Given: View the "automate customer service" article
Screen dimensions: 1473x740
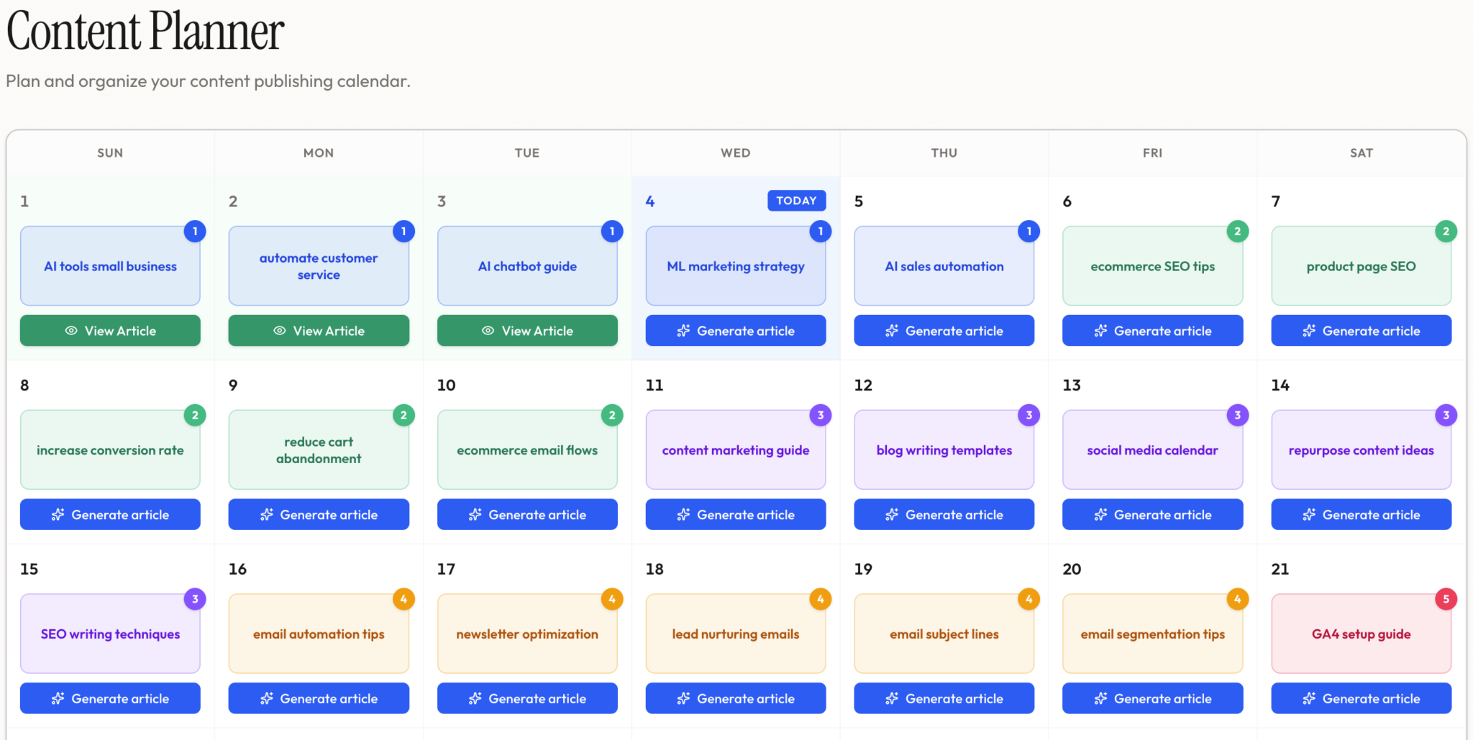Looking at the screenshot, I should click(319, 331).
